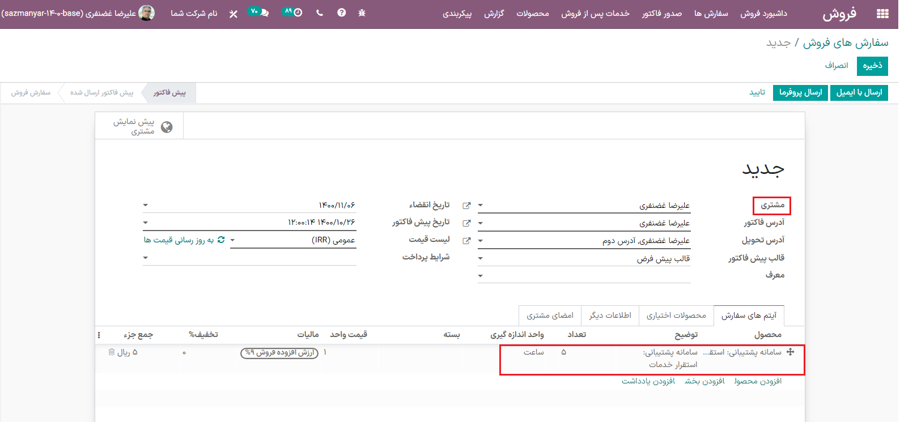Click افزودن بخش link
This screenshot has width=900, height=422.
704,381
